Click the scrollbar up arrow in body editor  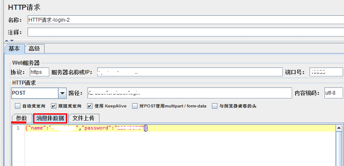click(x=339, y=128)
